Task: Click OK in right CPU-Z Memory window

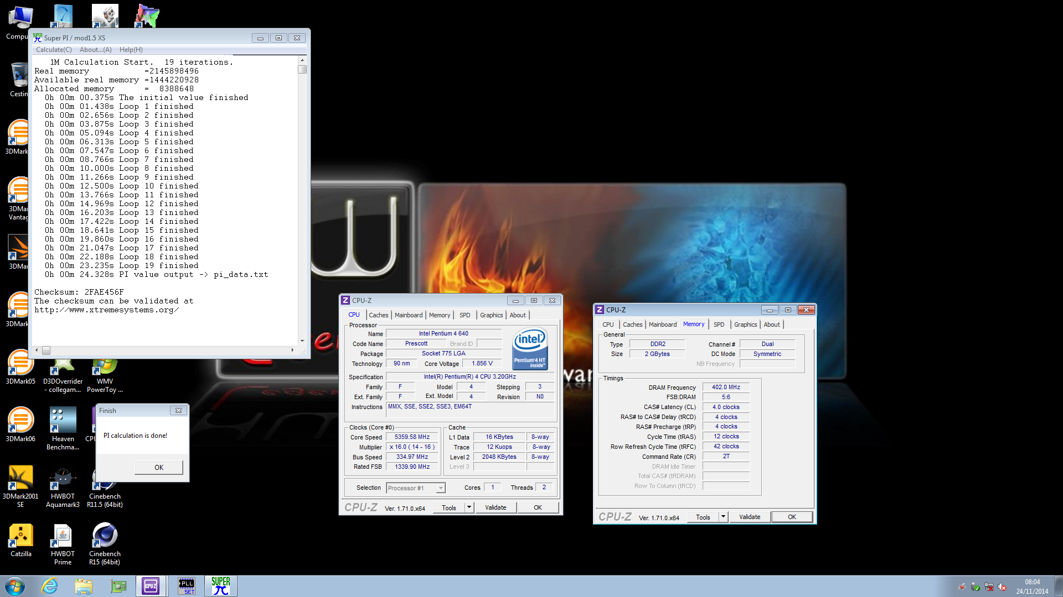Action: 792,517
